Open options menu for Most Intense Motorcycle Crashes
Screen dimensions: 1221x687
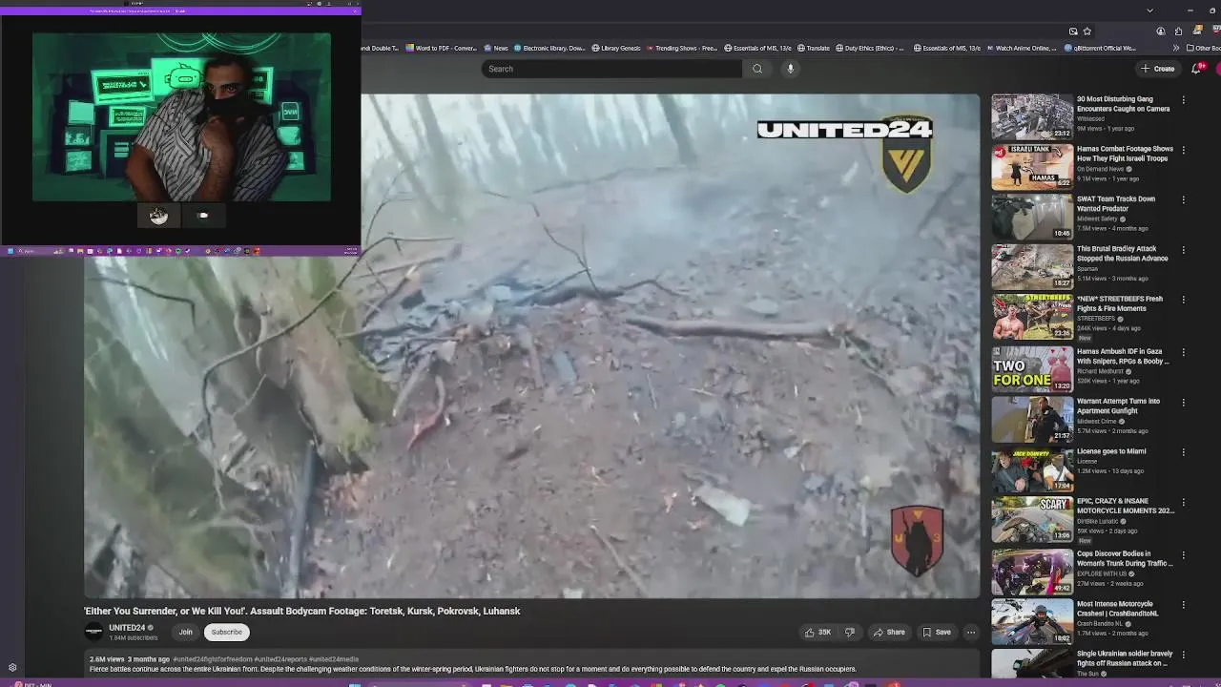[1184, 605]
